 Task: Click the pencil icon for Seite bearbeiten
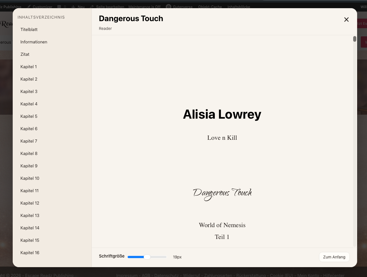[92, 6]
